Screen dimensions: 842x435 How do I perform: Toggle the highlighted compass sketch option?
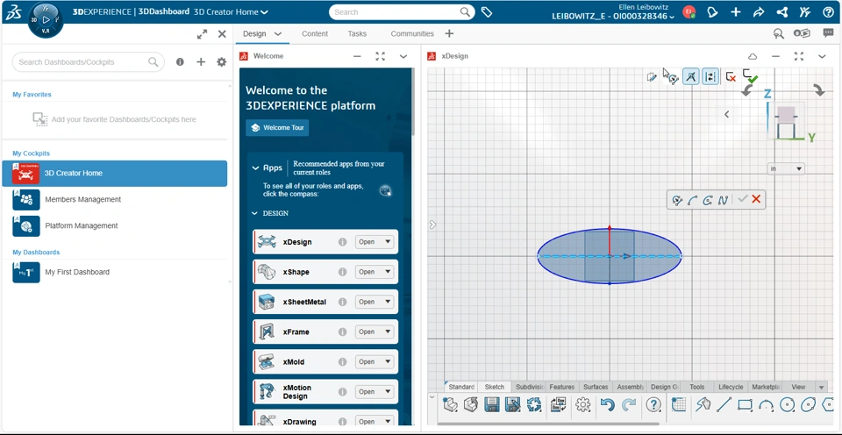(x=690, y=77)
